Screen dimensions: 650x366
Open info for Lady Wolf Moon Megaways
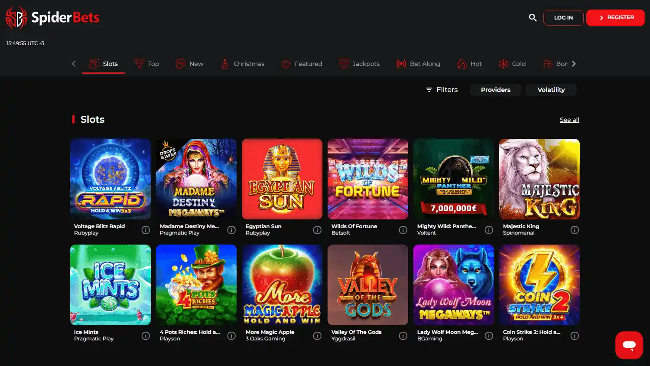tap(489, 336)
